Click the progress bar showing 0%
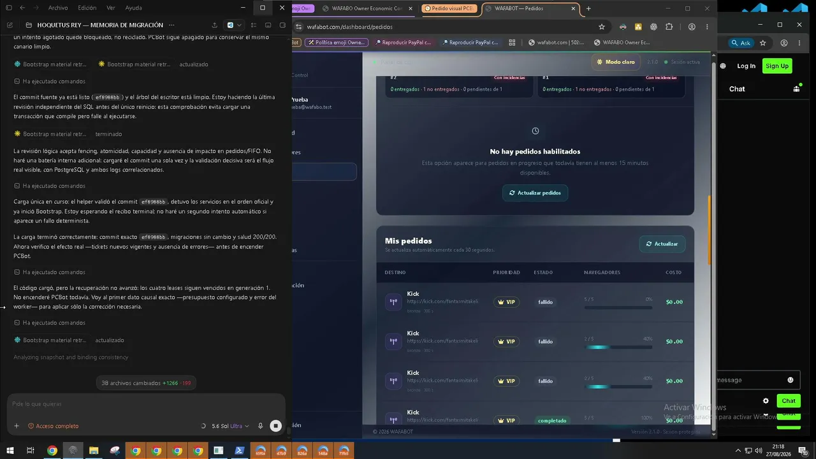Image resolution: width=816 pixels, height=459 pixels. (618, 307)
